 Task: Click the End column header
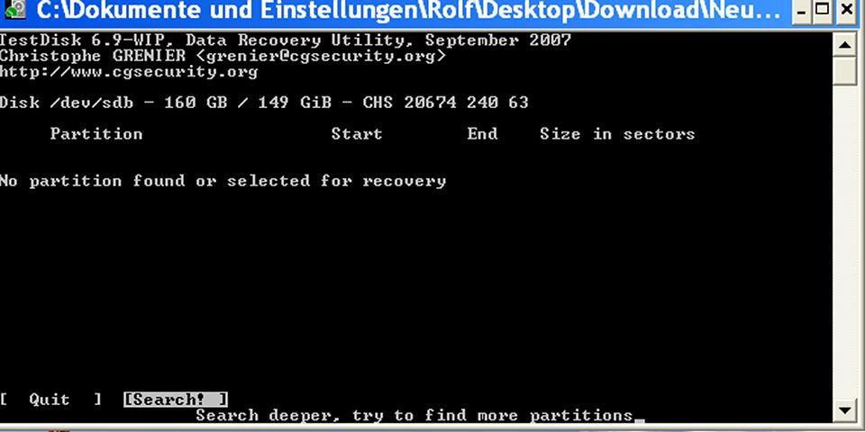pos(482,134)
